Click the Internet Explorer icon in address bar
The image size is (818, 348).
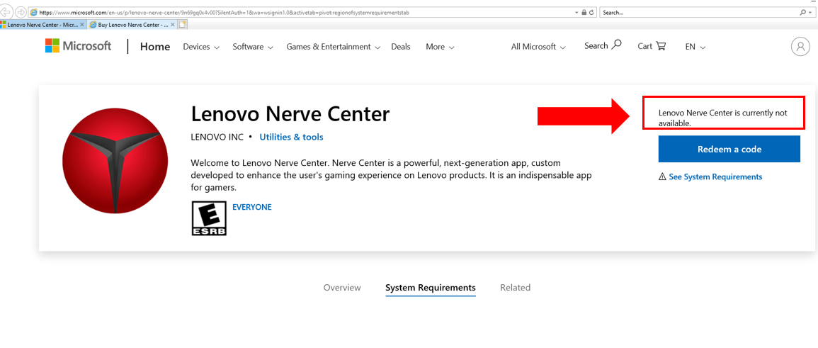pyautogui.click(x=34, y=12)
